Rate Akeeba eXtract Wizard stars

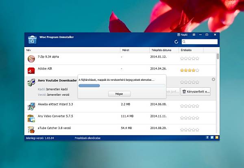pos(190,106)
